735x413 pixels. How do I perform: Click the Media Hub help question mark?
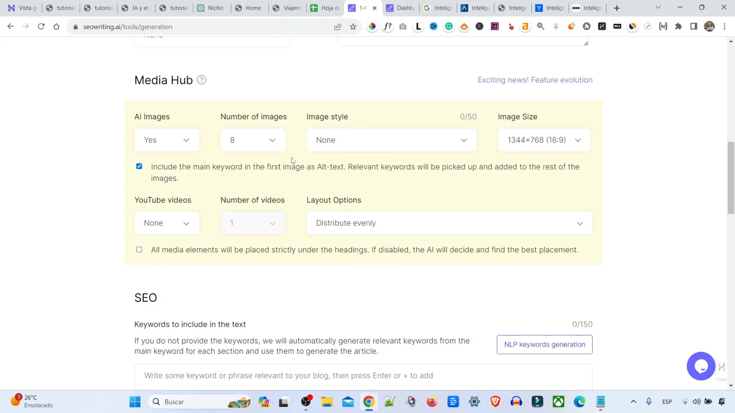coord(201,79)
